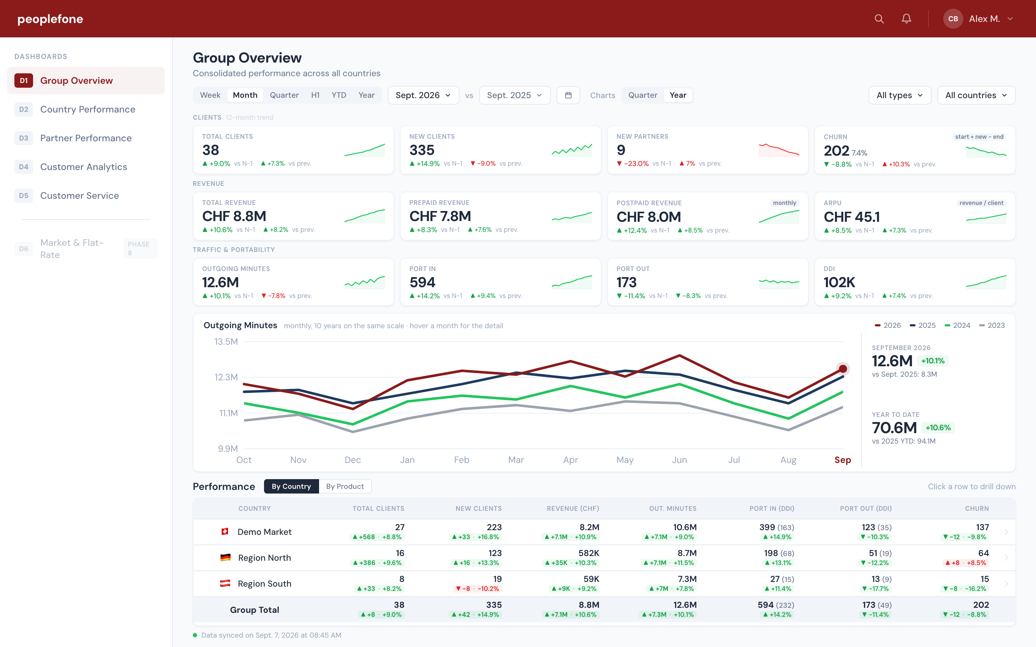Open Partner Performance dashboard

[x=86, y=138]
